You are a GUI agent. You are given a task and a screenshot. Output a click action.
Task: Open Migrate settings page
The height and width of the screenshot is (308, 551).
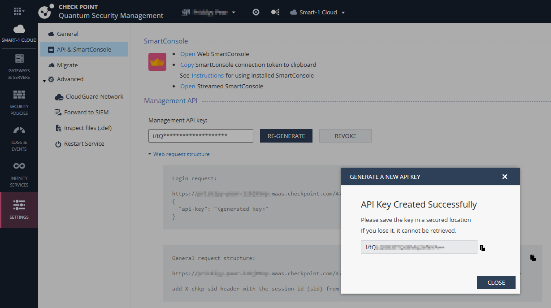coord(67,65)
